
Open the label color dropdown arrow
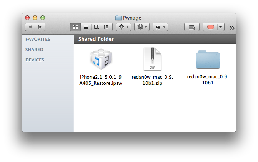point(221,27)
